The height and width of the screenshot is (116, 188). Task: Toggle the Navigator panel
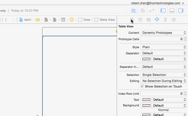tap(163, 11)
